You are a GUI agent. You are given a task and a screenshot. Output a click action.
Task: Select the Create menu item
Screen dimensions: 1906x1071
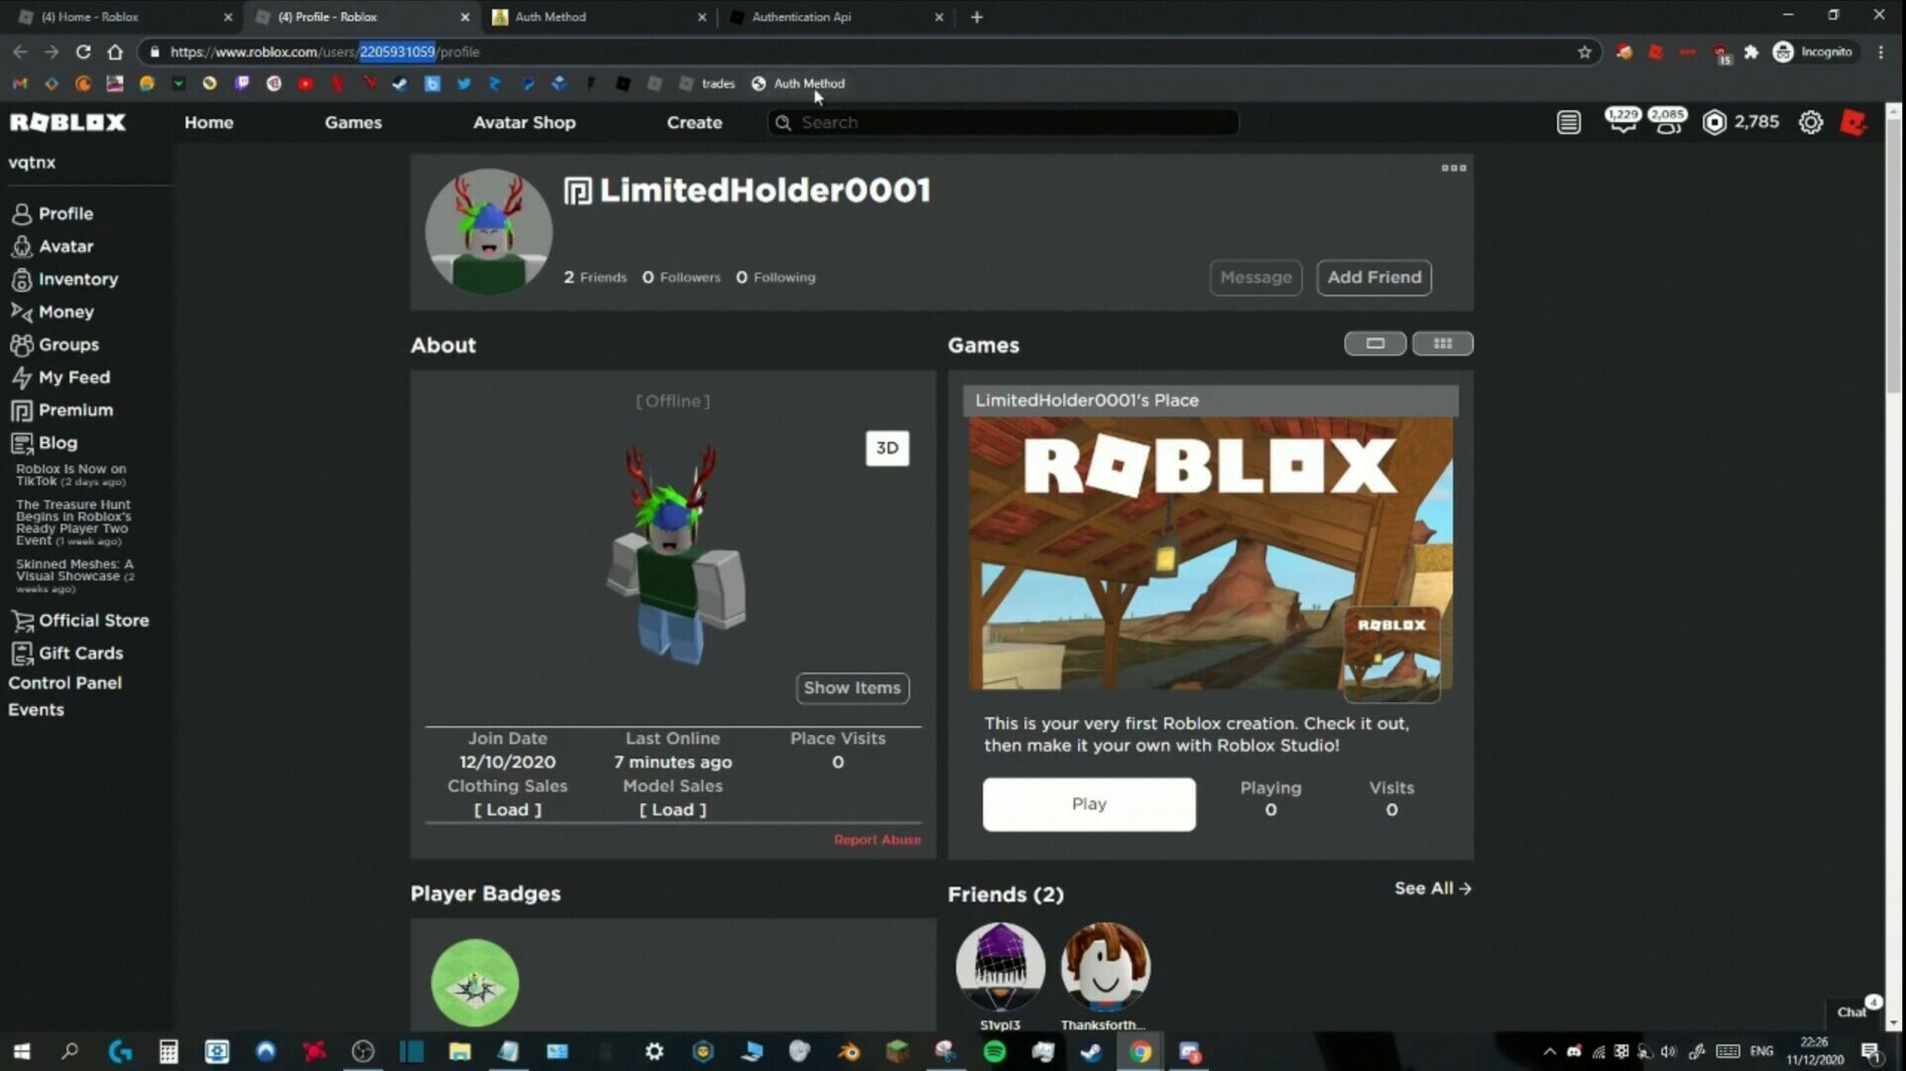click(x=694, y=122)
